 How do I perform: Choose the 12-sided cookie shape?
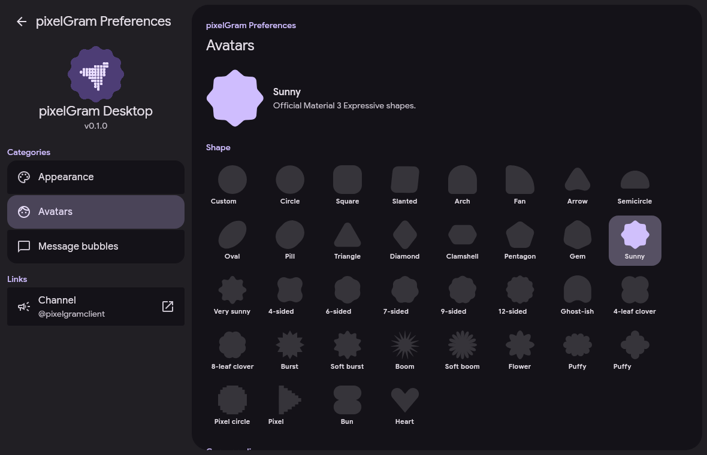(520, 296)
